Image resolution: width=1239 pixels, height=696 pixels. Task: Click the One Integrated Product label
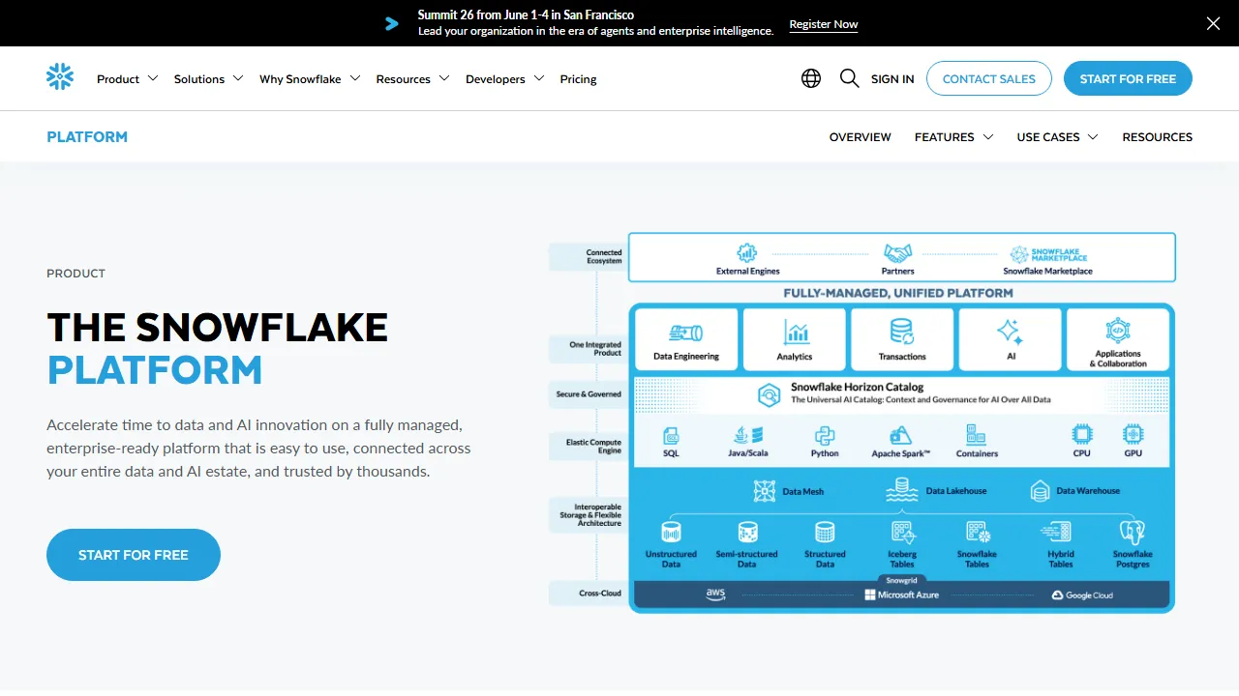pos(587,349)
